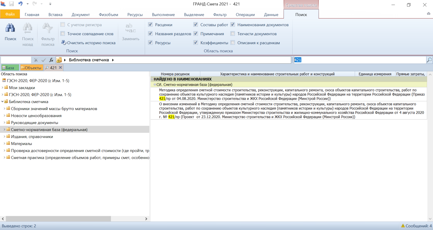Switch to the Объекты tab
This screenshot has height=230, width=433.
pyautogui.click(x=32, y=68)
